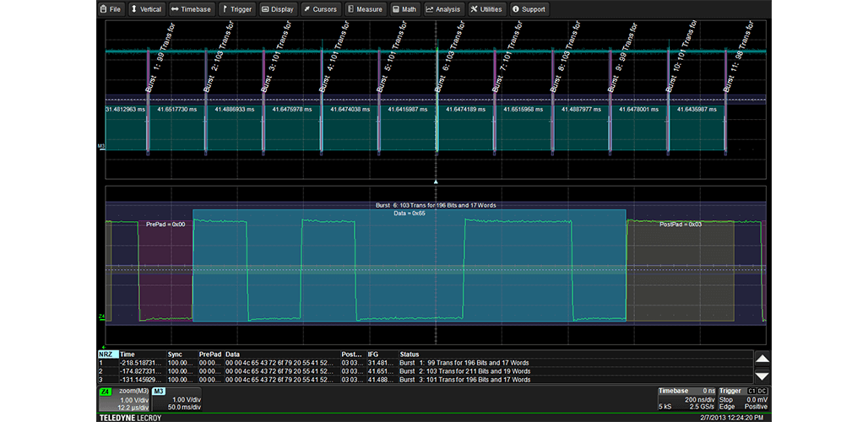Open the Vertical settings menu
The image size is (868, 422).
coord(144,9)
